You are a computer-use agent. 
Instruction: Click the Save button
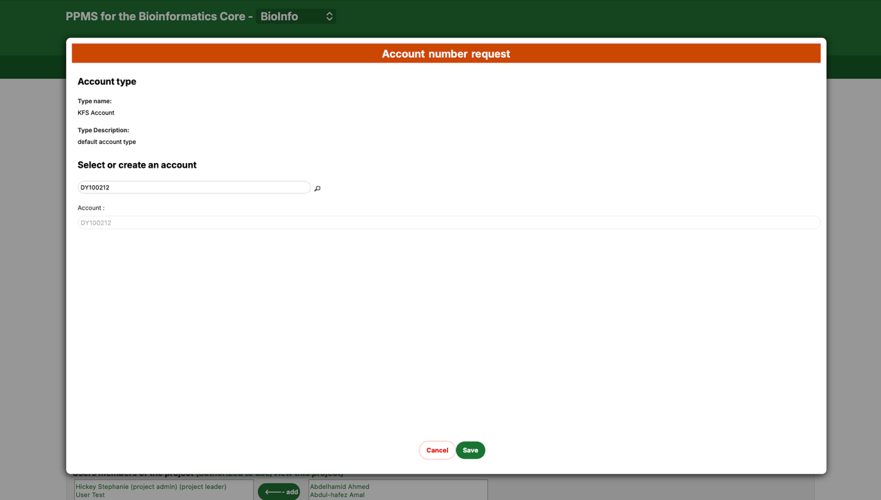(x=470, y=450)
